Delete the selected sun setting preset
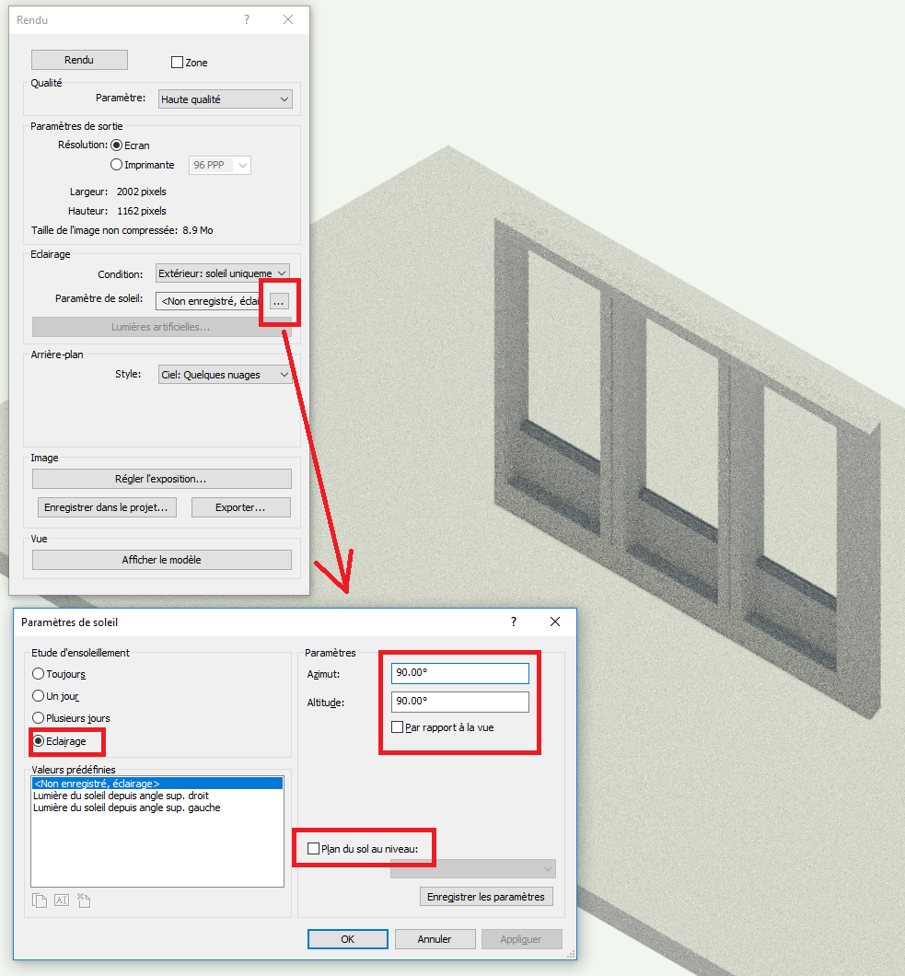The width and height of the screenshot is (905, 976). point(83,900)
